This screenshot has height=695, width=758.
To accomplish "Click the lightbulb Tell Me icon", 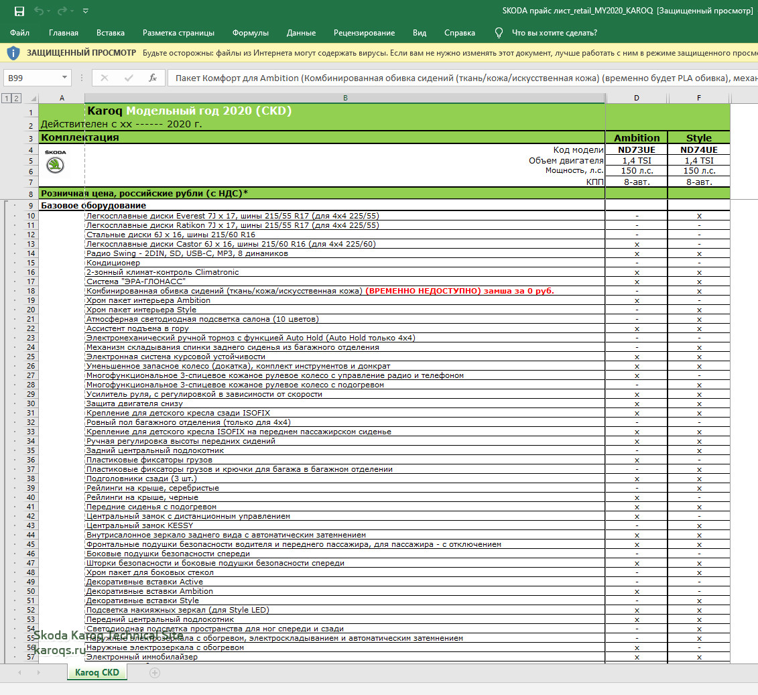I will pos(499,33).
